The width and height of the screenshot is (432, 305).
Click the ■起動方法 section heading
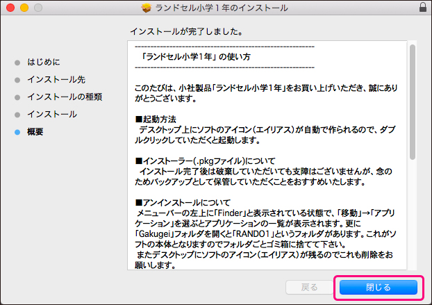[156, 119]
